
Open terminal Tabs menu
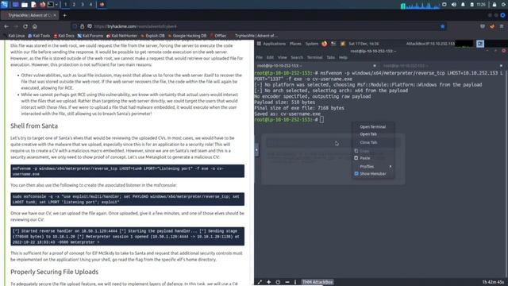click(x=330, y=57)
